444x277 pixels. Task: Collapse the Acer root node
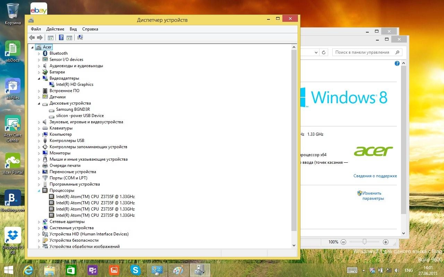33,47
